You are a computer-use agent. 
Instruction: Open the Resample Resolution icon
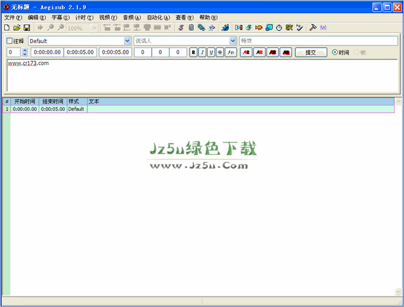269,28
